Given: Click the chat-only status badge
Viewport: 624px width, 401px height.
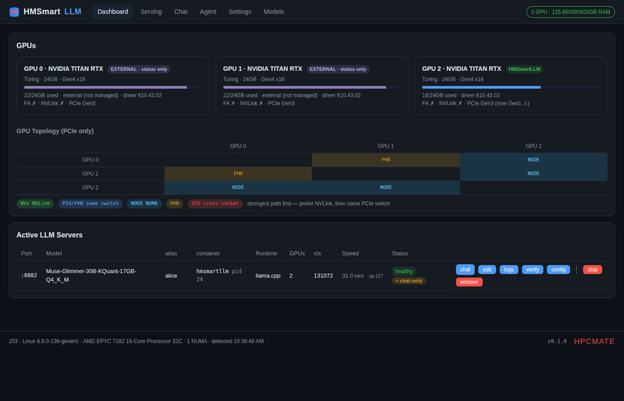Looking at the screenshot, I should pyautogui.click(x=409, y=281).
